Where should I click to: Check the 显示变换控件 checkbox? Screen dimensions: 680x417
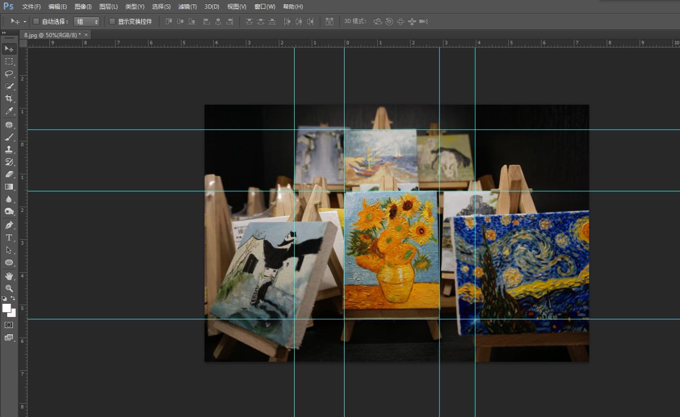point(112,21)
